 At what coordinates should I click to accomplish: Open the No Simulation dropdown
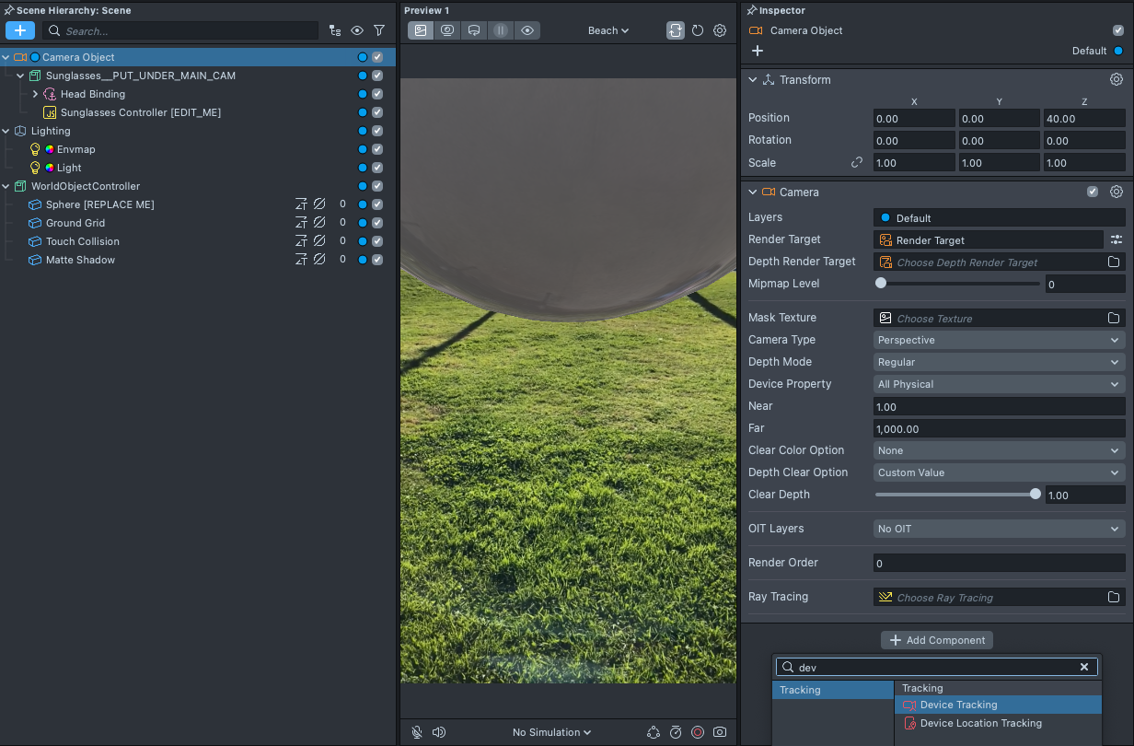pyautogui.click(x=551, y=732)
